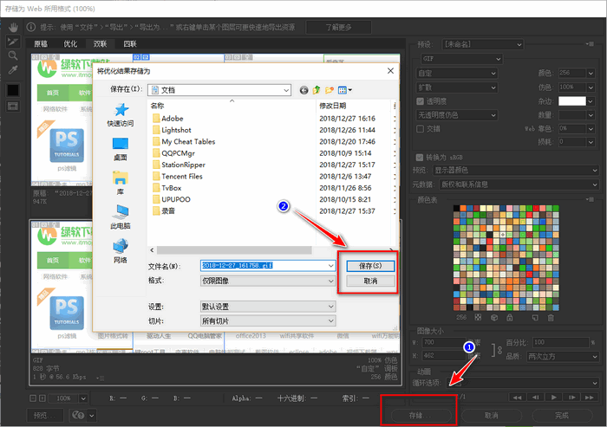Select the Tencent Files folder
The width and height of the screenshot is (607, 427).
pos(182,177)
